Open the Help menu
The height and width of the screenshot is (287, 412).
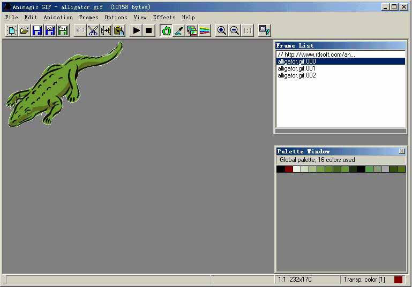(x=188, y=17)
